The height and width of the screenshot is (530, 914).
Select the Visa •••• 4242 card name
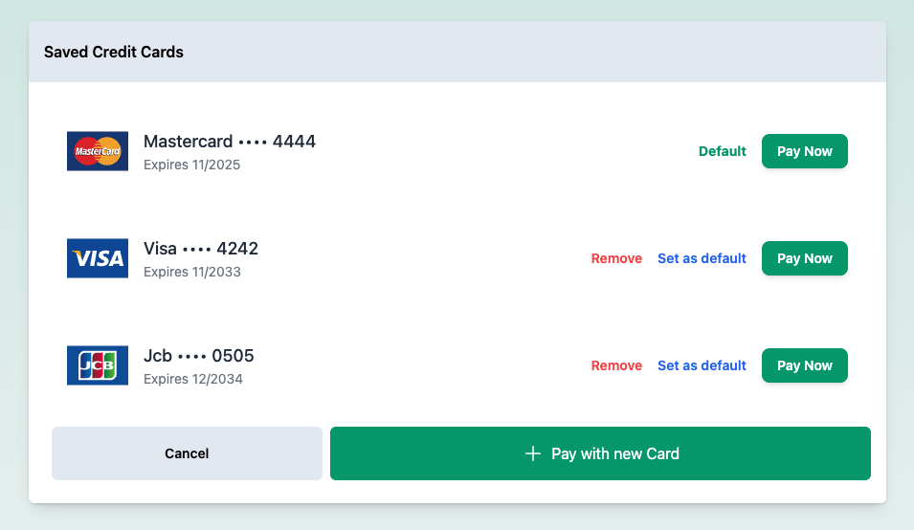[x=201, y=249]
